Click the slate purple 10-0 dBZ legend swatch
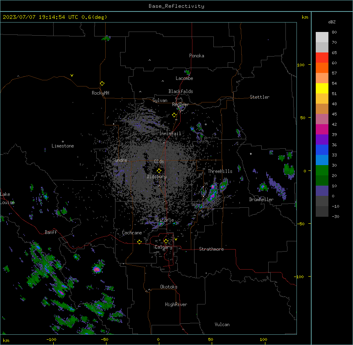 [x=322, y=191]
